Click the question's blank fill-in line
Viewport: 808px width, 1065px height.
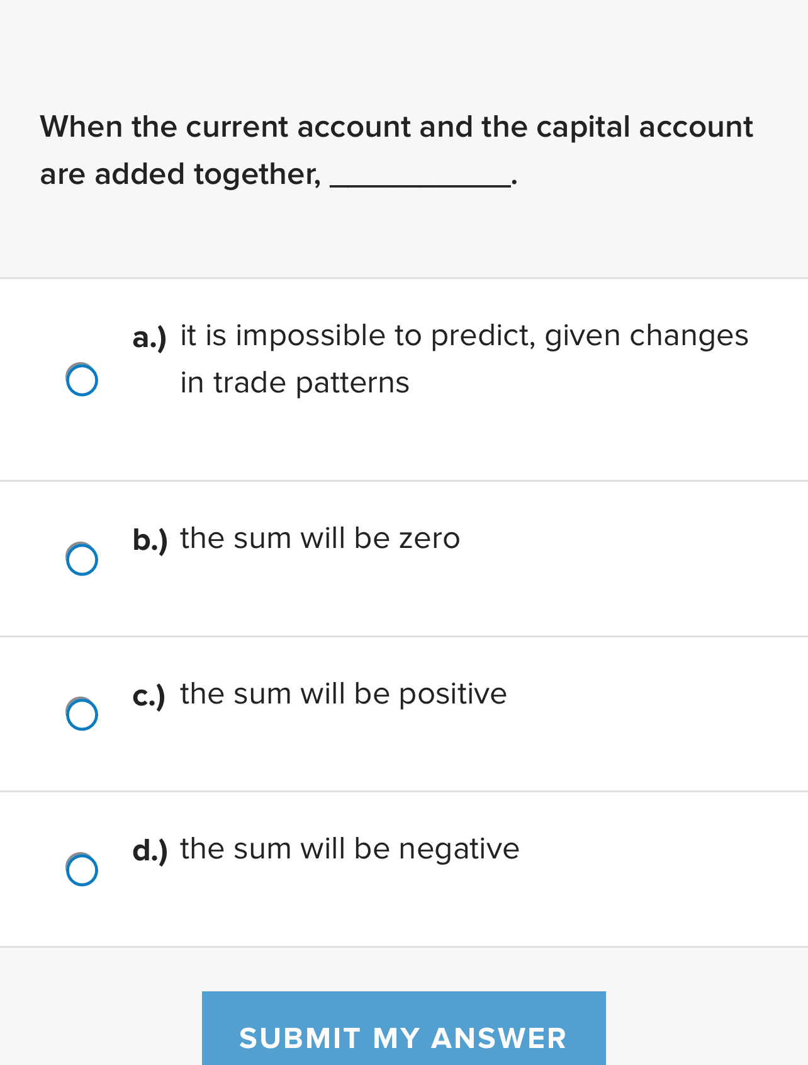[420, 184]
